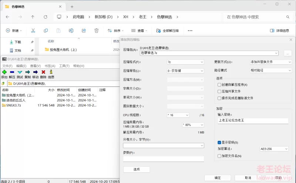
Task: Click 全部解压缩 in Explorer toolbar
Action: [168, 31]
